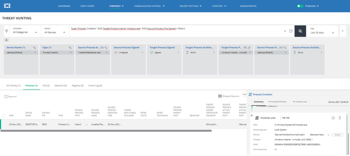Open query help question-mark icon
350x156 pixels.
291,31
